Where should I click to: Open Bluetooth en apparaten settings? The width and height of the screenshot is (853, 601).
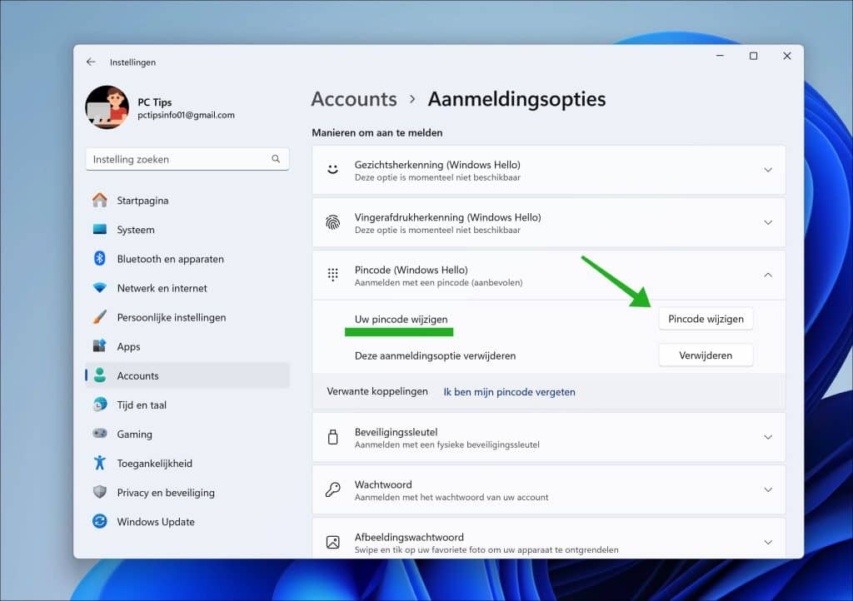(x=187, y=259)
